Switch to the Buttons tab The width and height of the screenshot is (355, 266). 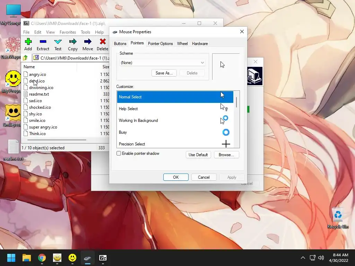120,44
